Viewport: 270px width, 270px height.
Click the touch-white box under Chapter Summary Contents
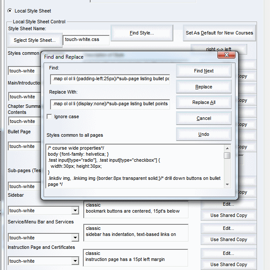(24, 121)
